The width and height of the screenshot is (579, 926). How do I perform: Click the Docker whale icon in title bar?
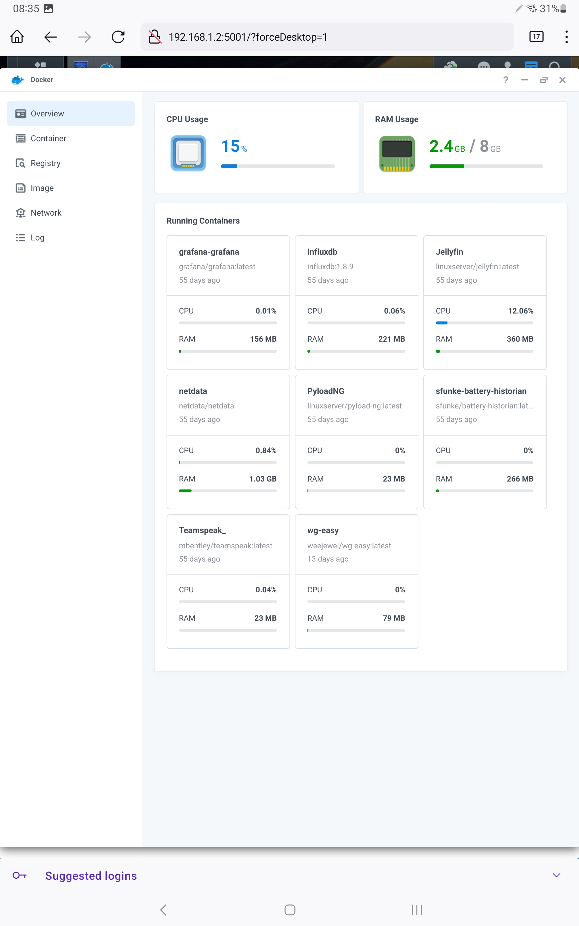tap(18, 80)
